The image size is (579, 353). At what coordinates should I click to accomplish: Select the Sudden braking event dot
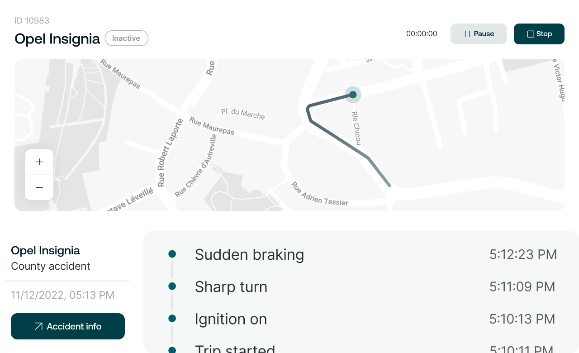172,254
